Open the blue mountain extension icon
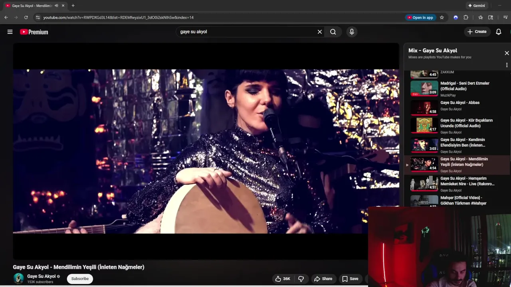This screenshot has height=287, width=511. coord(456,18)
